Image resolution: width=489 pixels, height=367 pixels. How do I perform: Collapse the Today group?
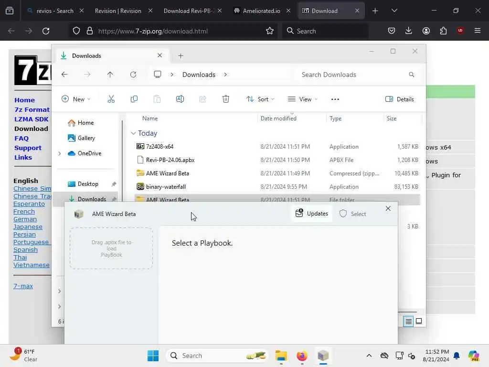pos(133,133)
